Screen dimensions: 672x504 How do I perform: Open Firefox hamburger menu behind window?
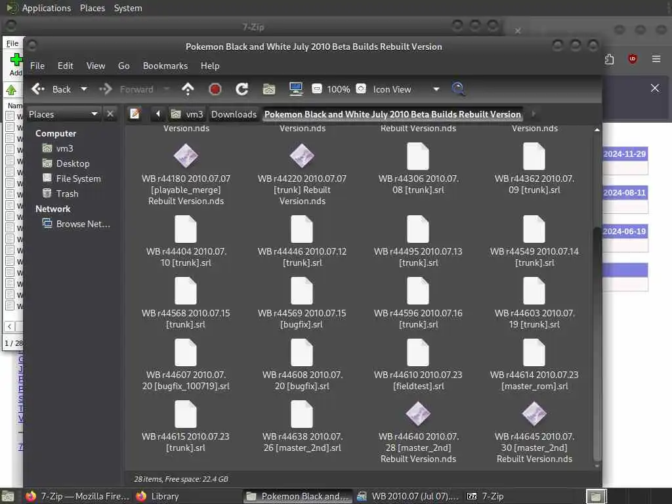point(656,58)
